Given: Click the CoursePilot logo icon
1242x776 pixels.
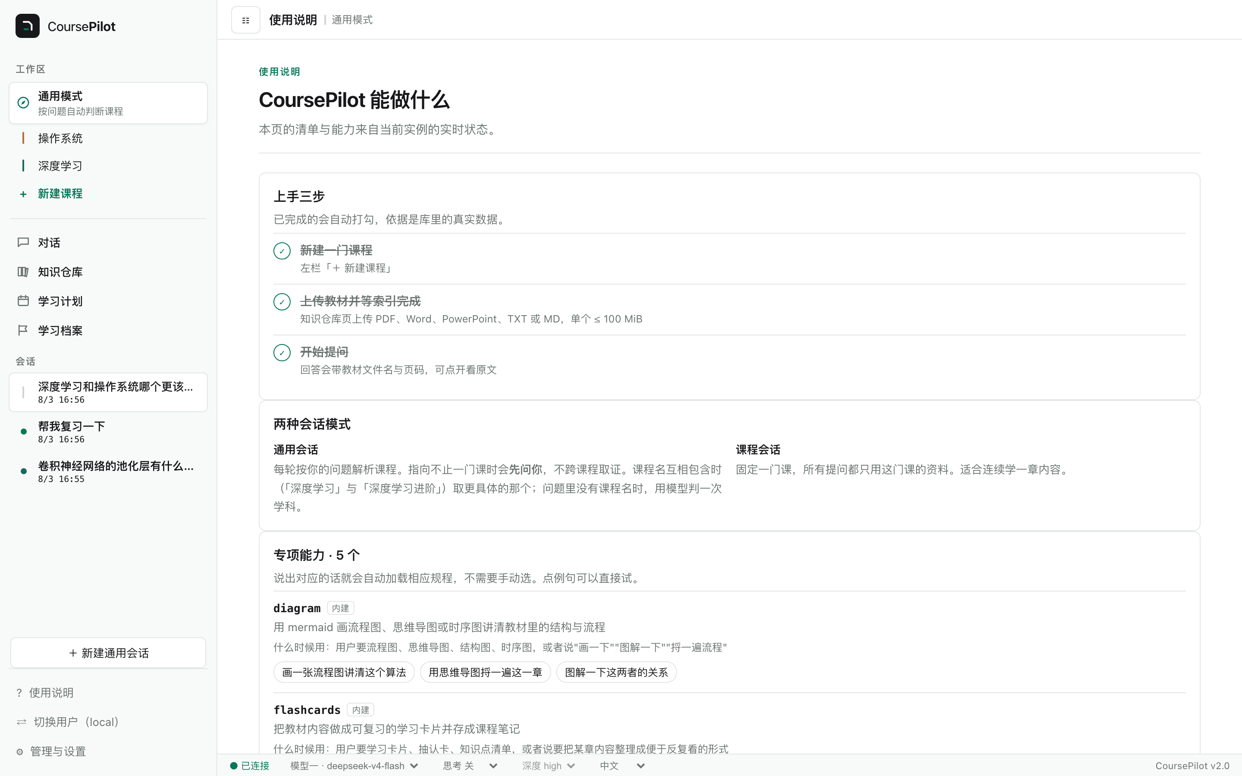Looking at the screenshot, I should pos(27,26).
